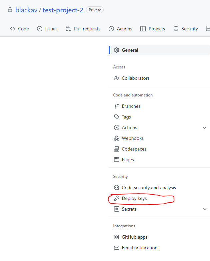The image size is (210, 261).
Task: Click the GitHub apps grid icon
Action: tap(117, 237)
